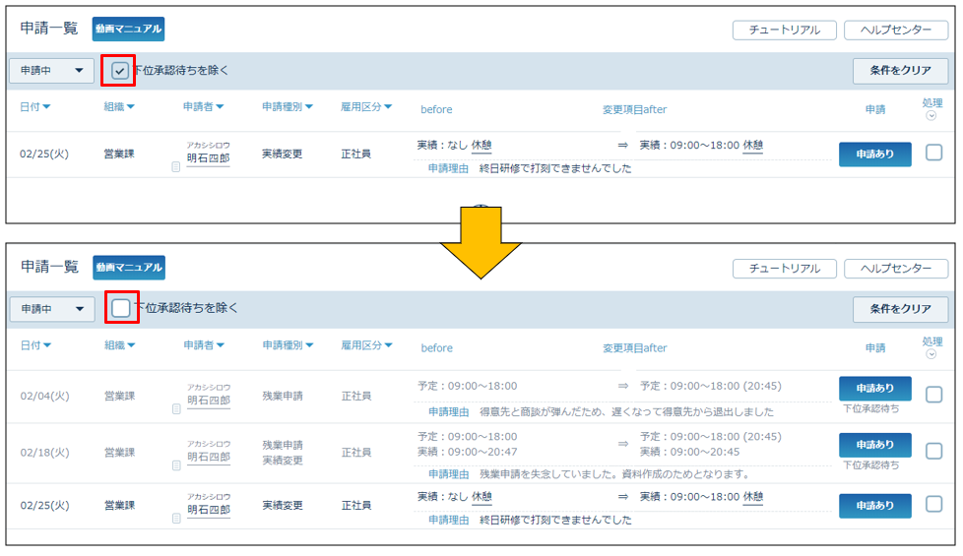
Task: Open 動画マニュアル in the lower panel
Action: [129, 267]
